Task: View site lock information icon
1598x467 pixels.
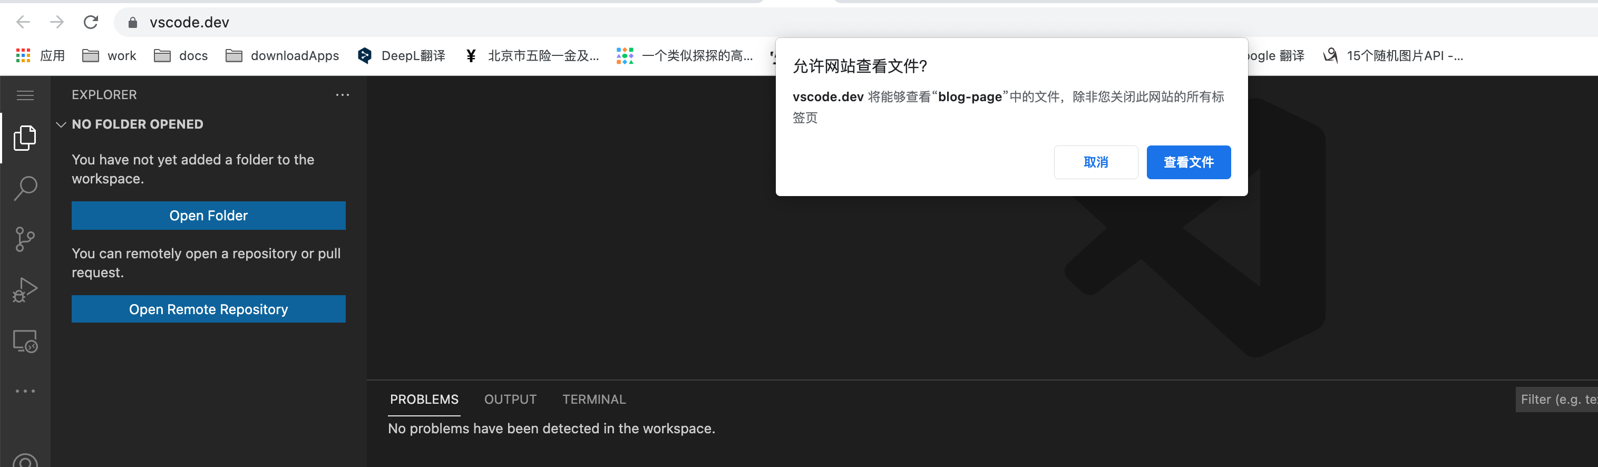Action: 132,22
